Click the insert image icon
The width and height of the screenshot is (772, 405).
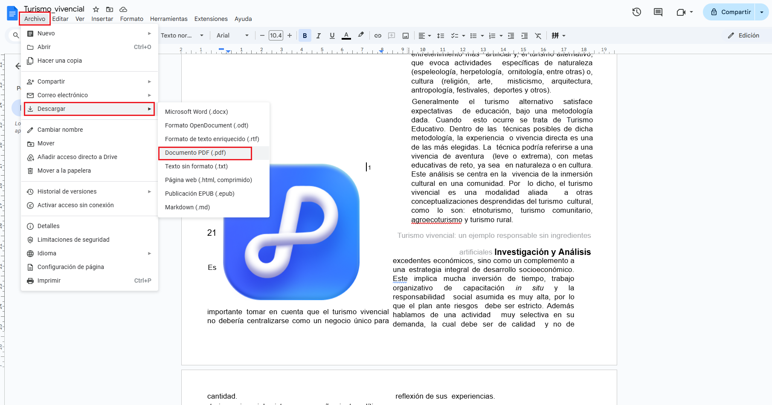406,36
